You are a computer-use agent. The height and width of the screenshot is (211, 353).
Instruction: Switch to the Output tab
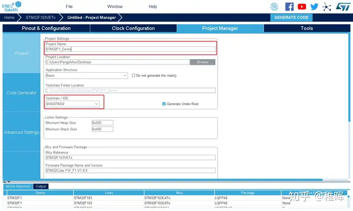point(41,187)
